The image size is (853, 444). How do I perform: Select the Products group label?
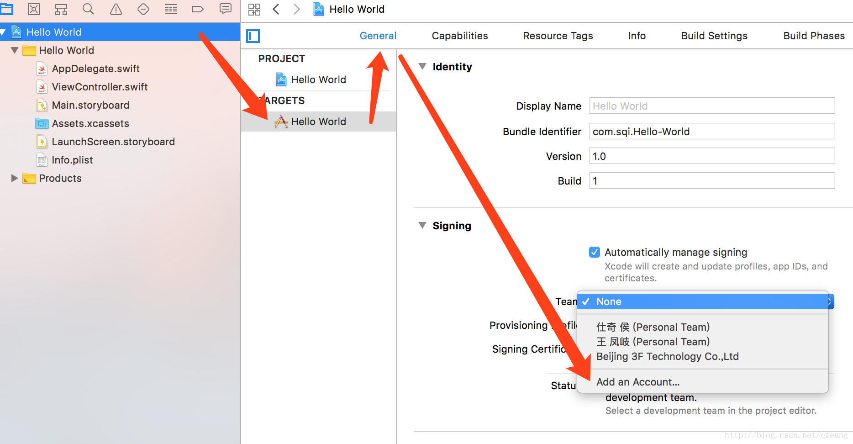pos(60,178)
